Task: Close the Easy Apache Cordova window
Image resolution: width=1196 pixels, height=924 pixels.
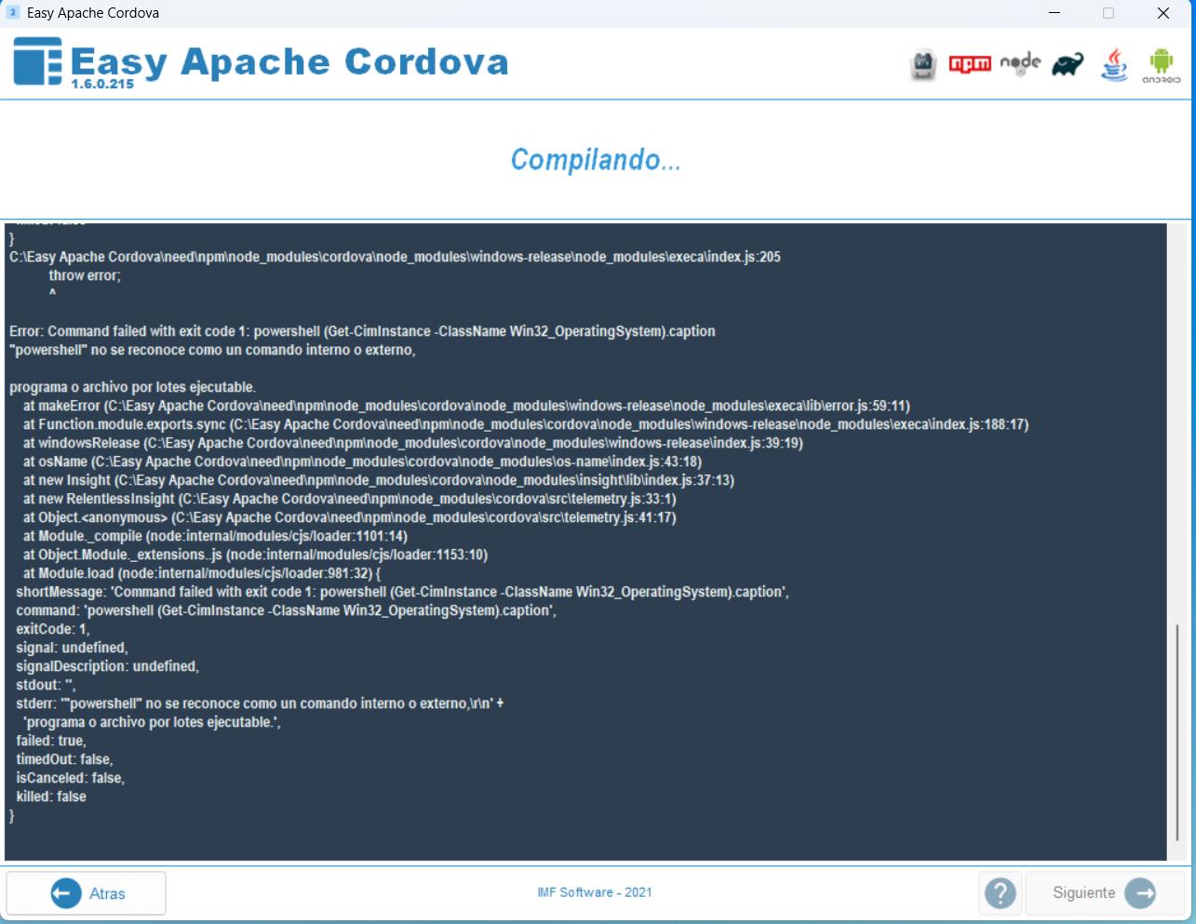Action: (1163, 13)
